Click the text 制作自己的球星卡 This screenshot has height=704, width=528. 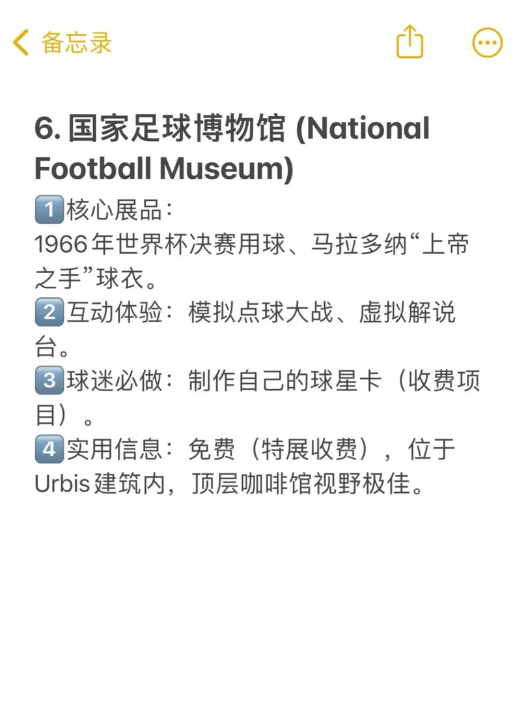[x=285, y=380]
